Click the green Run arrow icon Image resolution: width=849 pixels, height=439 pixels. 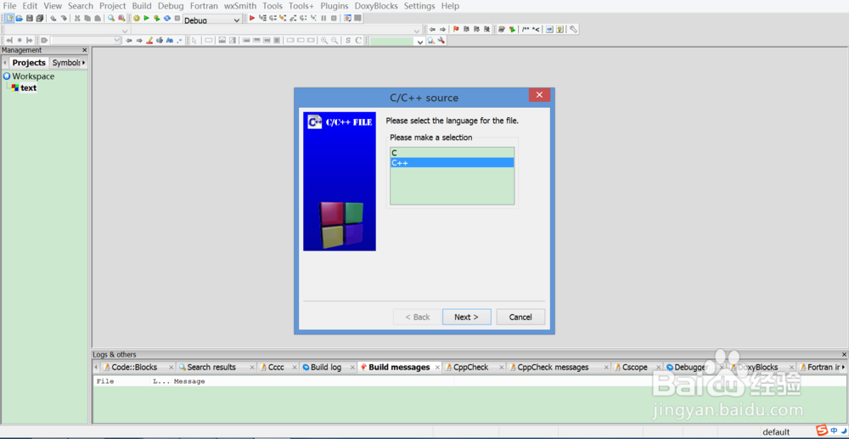coord(146,18)
